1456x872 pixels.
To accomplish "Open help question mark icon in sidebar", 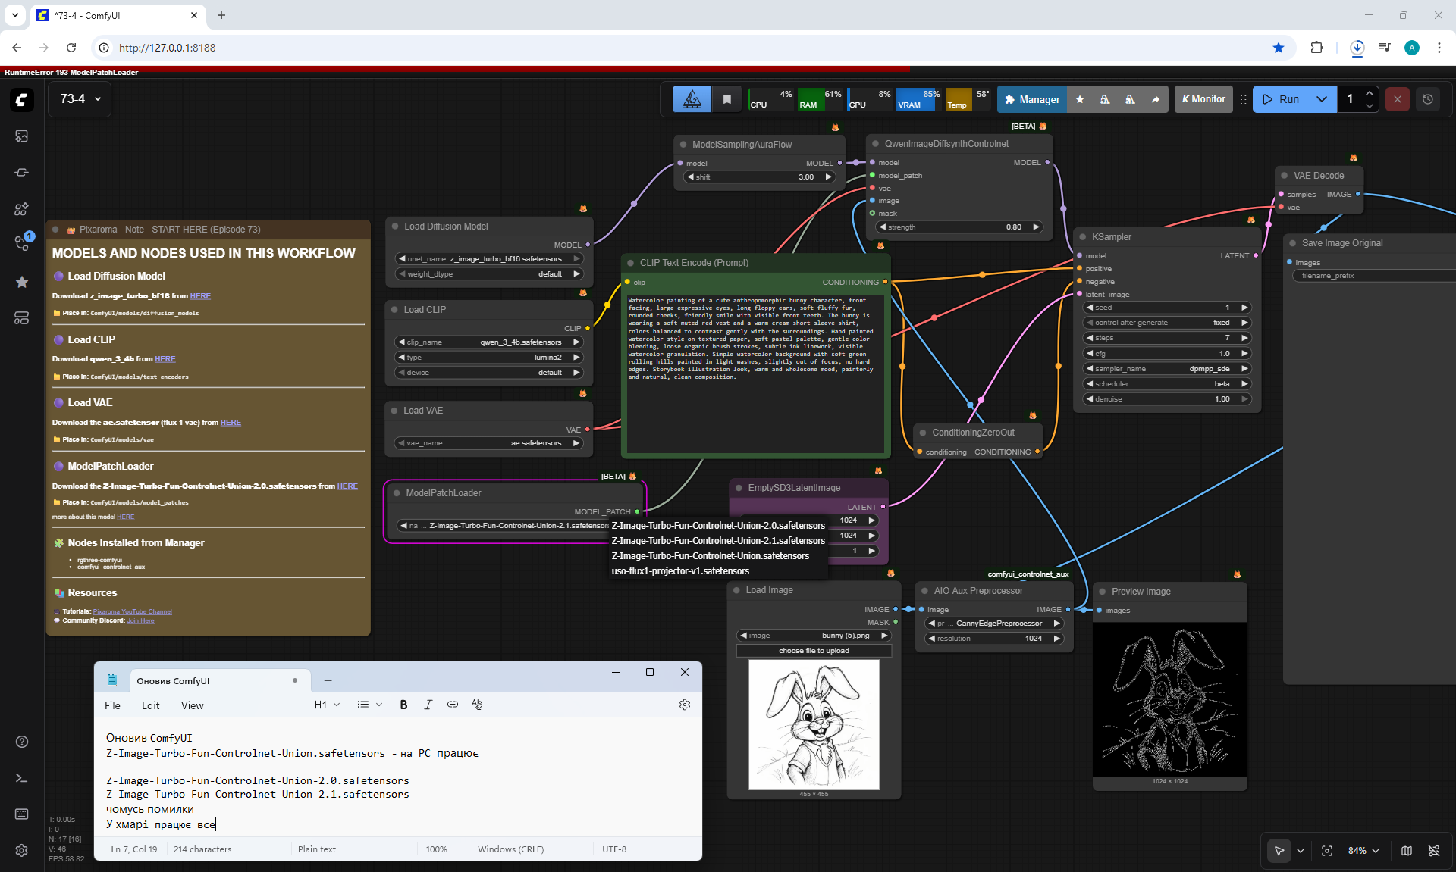I will coord(21,742).
